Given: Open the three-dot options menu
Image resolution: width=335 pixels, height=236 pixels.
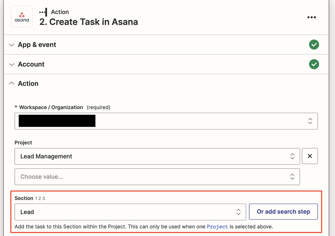Looking at the screenshot, I should 311,17.
